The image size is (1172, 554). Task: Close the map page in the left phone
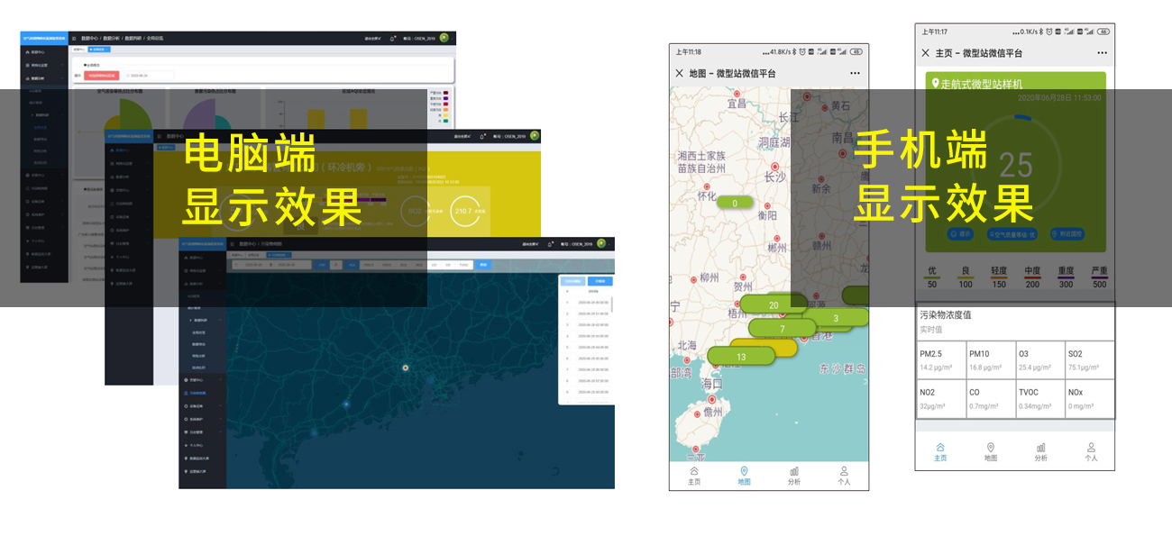[x=680, y=73]
